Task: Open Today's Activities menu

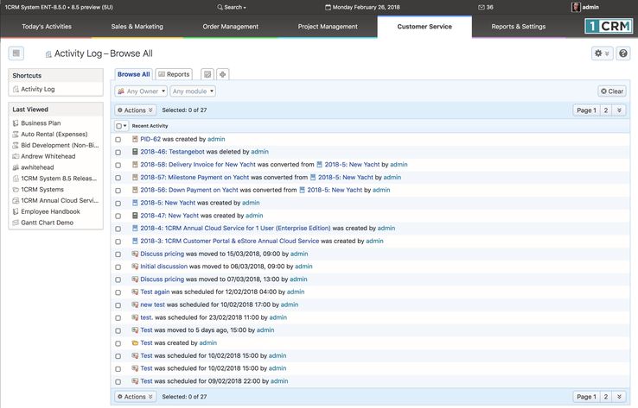Action: (x=47, y=27)
